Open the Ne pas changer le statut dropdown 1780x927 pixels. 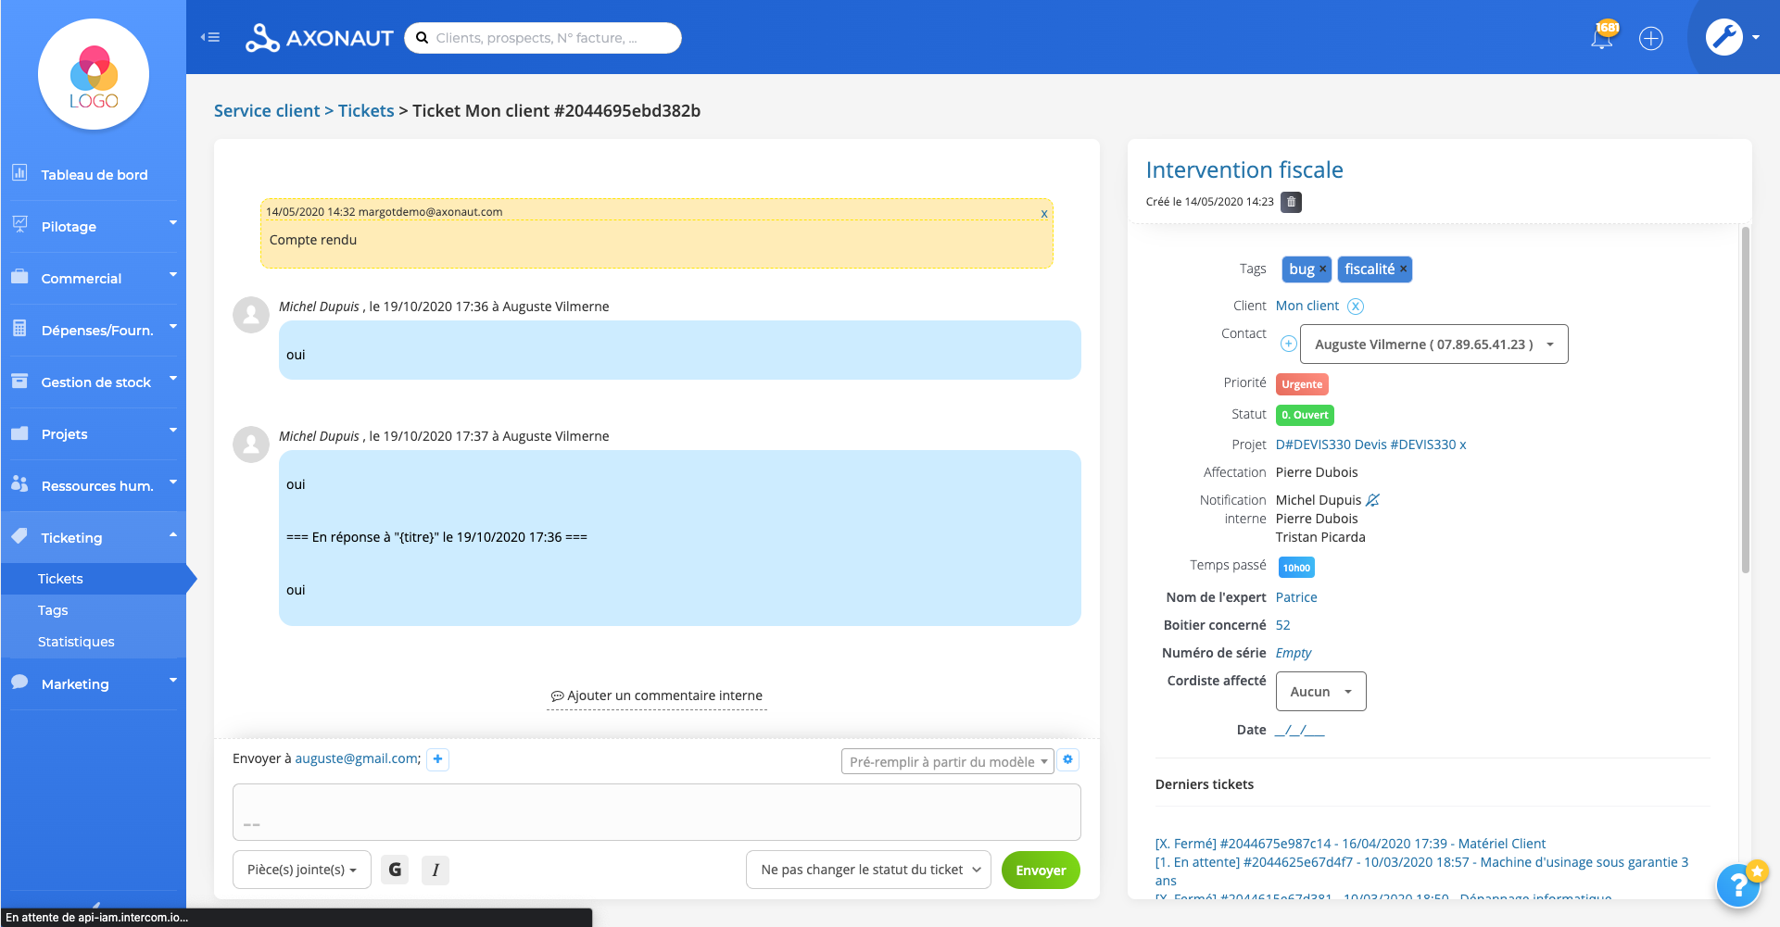[867, 870]
